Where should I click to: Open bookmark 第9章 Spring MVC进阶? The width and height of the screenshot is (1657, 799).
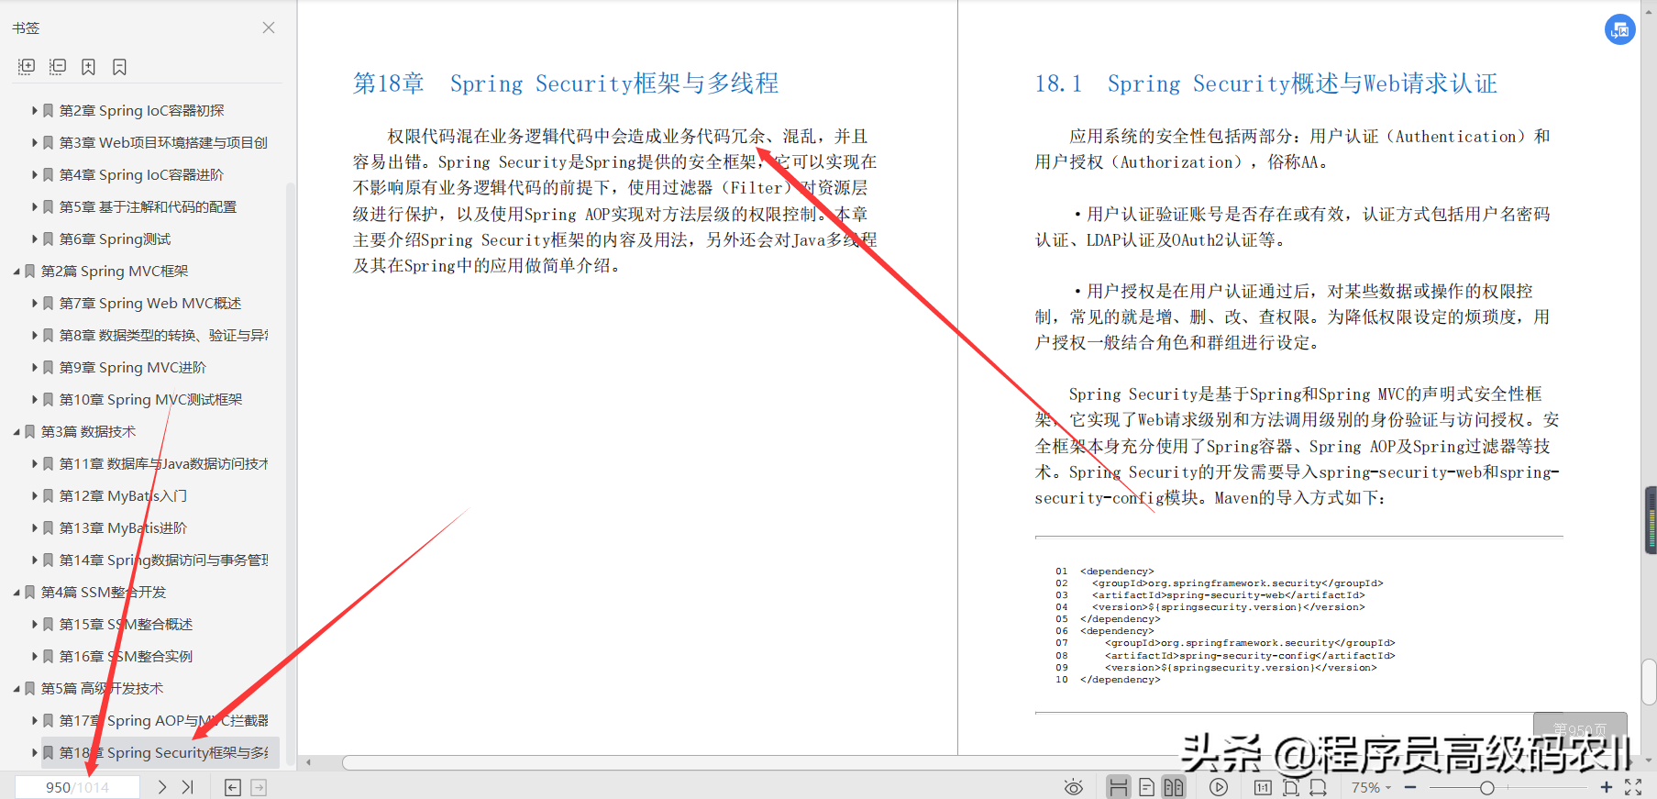point(133,367)
